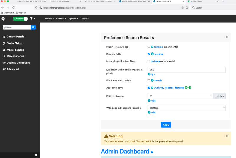Click textarea link for Ajax auto-save

coord(169,88)
